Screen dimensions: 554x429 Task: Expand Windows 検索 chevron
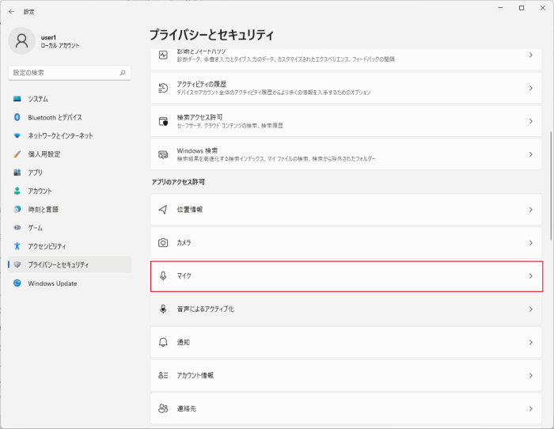531,154
